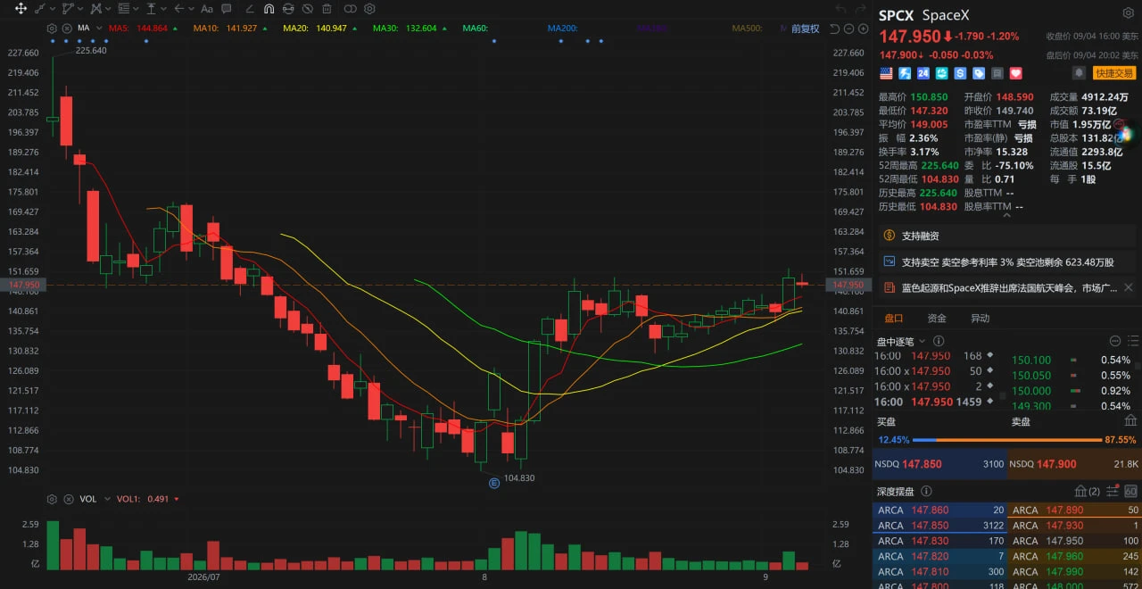Open the tick-by-tick more options icon
The height and width of the screenshot is (589, 1142).
pos(1114,341)
